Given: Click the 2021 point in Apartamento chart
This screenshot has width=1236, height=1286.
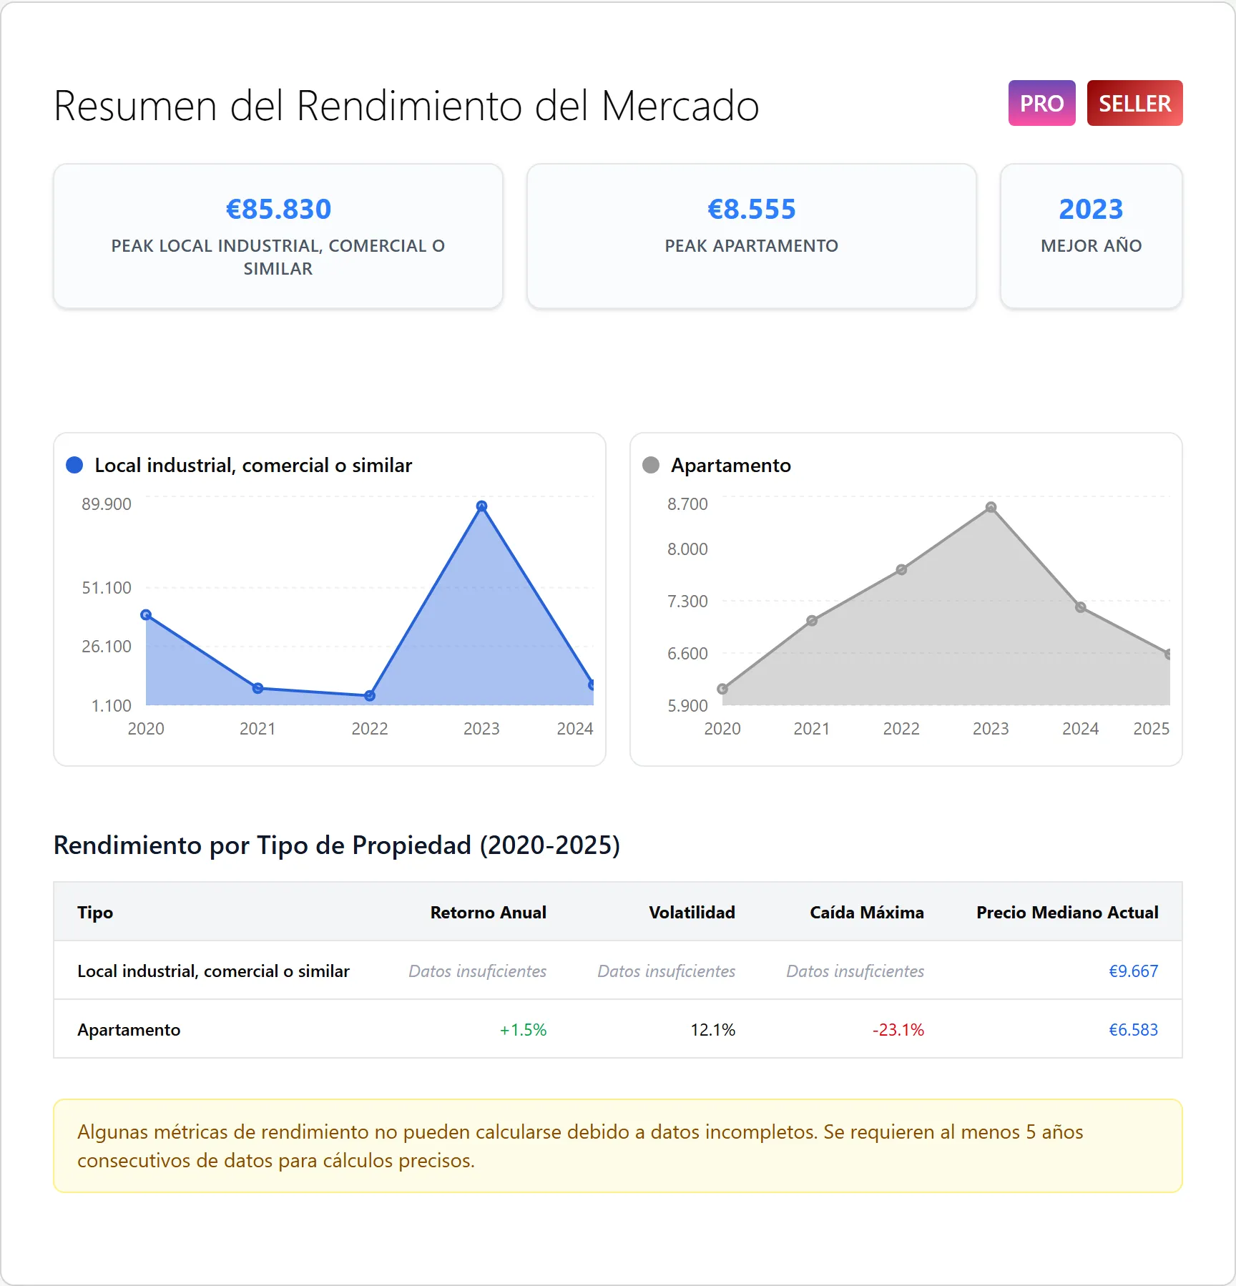Looking at the screenshot, I should (812, 621).
